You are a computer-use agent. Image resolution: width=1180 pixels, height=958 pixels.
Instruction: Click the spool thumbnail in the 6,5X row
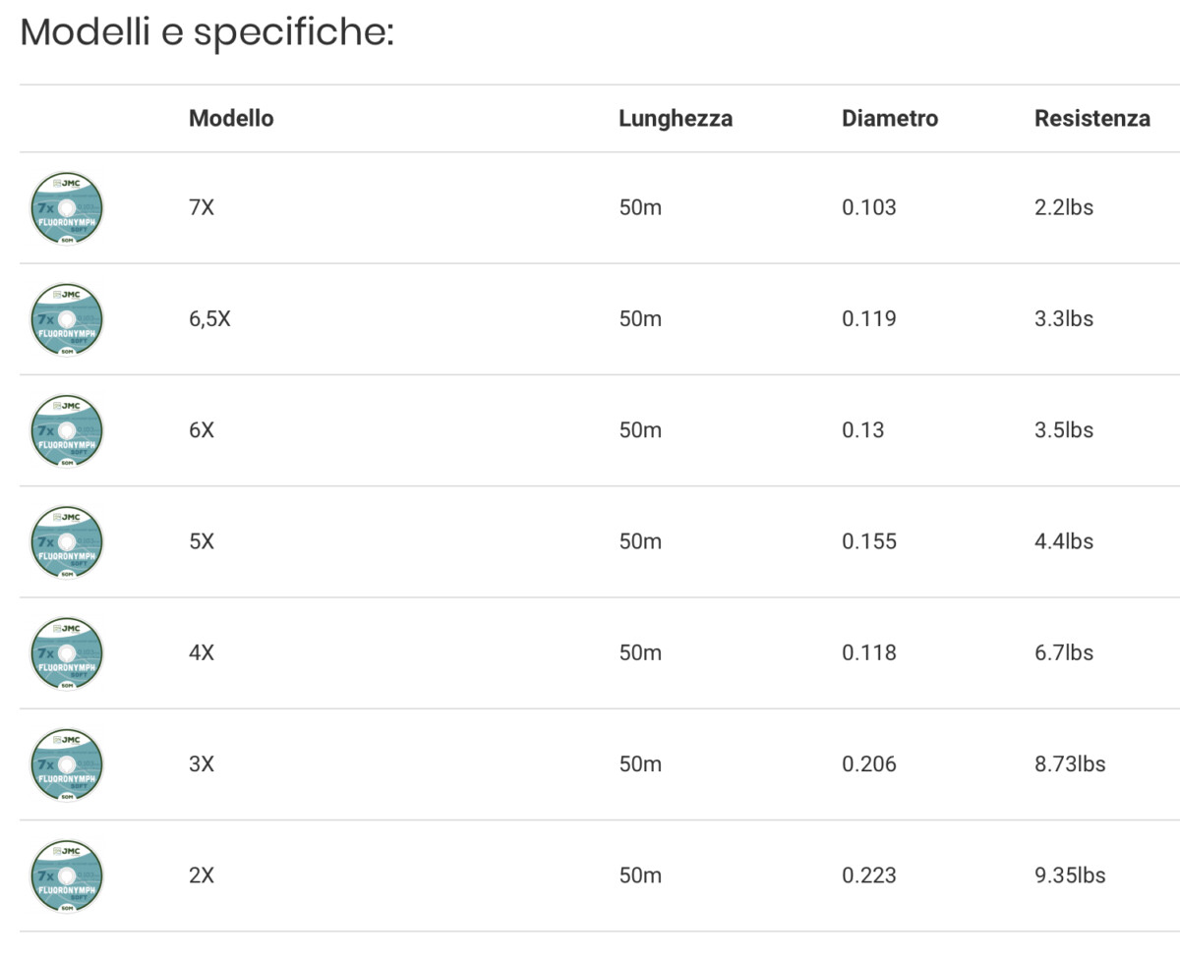(66, 319)
